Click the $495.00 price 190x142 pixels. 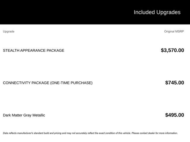(175, 115)
